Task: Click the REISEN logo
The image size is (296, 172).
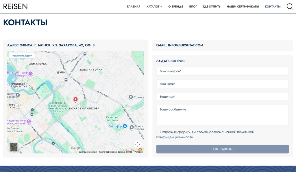Action: point(15,6)
